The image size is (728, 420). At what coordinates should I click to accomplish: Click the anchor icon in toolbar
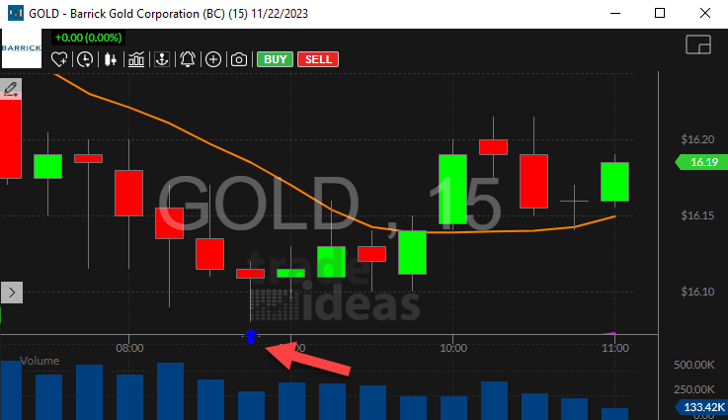[x=161, y=59]
